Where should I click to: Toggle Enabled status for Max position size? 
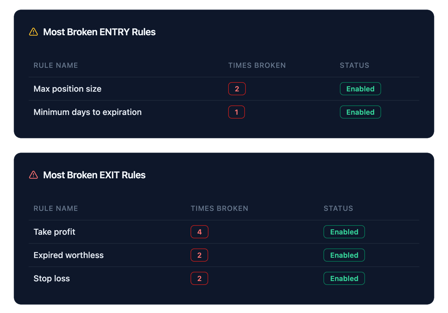click(360, 89)
